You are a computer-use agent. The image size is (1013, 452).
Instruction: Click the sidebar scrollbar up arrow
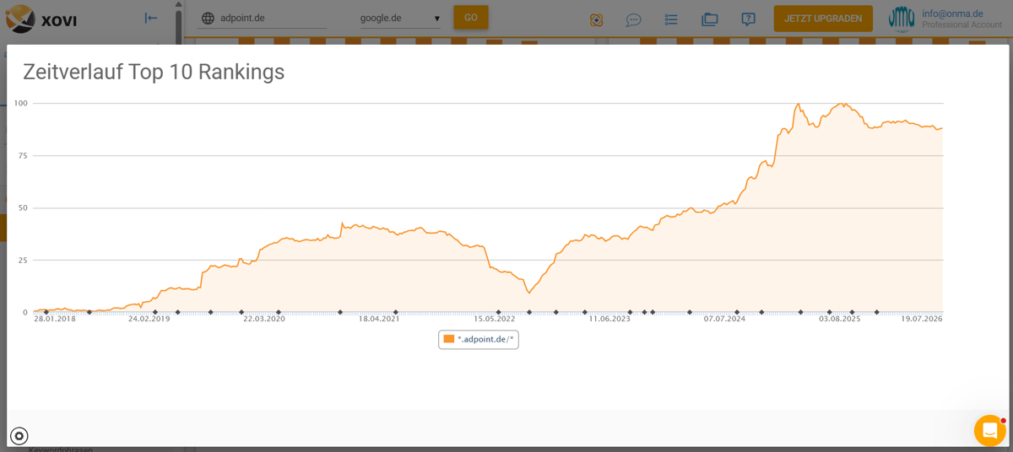179,4
